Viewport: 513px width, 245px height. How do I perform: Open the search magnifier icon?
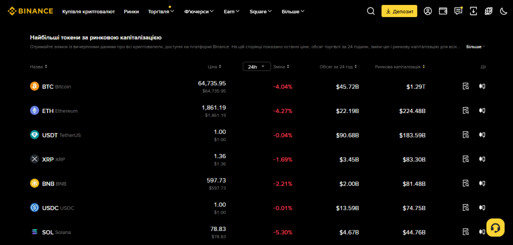371,11
